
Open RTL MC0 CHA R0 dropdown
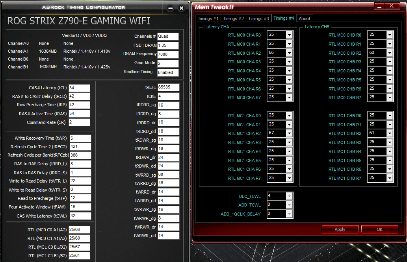289,35
